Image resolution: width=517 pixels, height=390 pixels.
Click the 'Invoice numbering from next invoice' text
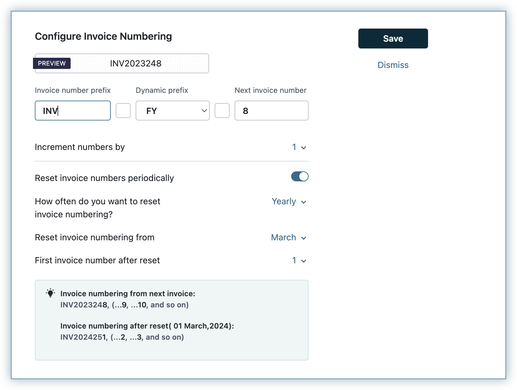tap(128, 294)
